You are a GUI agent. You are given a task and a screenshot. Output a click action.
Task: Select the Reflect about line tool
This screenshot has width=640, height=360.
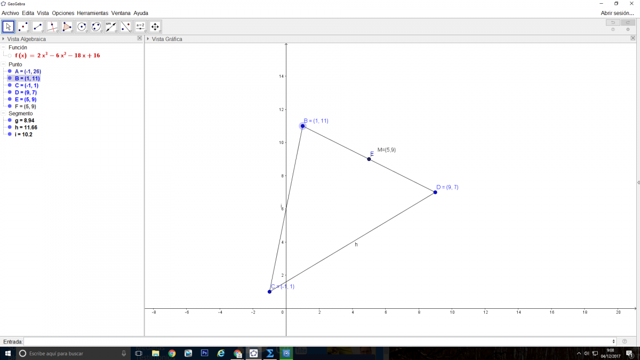(x=125, y=26)
